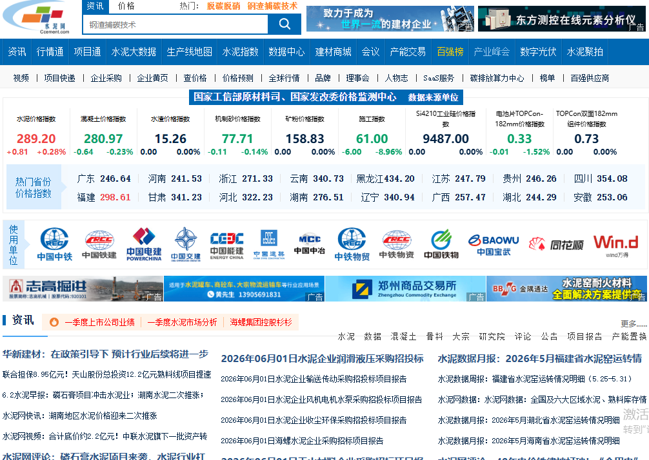Screen dimensions: 649x460
Task: Open the 金隅通达 refractory materials banner
Action: coord(566,289)
